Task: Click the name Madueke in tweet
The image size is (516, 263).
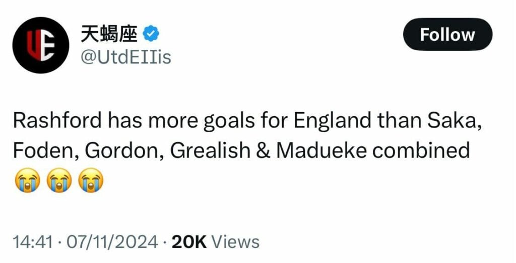Action: (x=321, y=151)
